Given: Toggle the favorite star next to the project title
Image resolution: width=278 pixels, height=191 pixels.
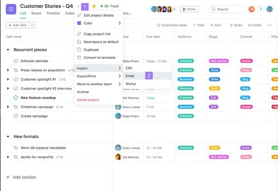Looking at the screenshot, I should coord(94,6).
